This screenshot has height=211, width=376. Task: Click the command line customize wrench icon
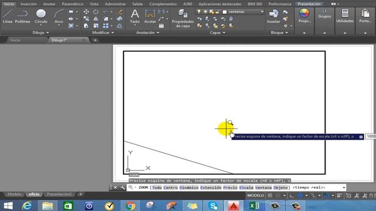click(123, 188)
